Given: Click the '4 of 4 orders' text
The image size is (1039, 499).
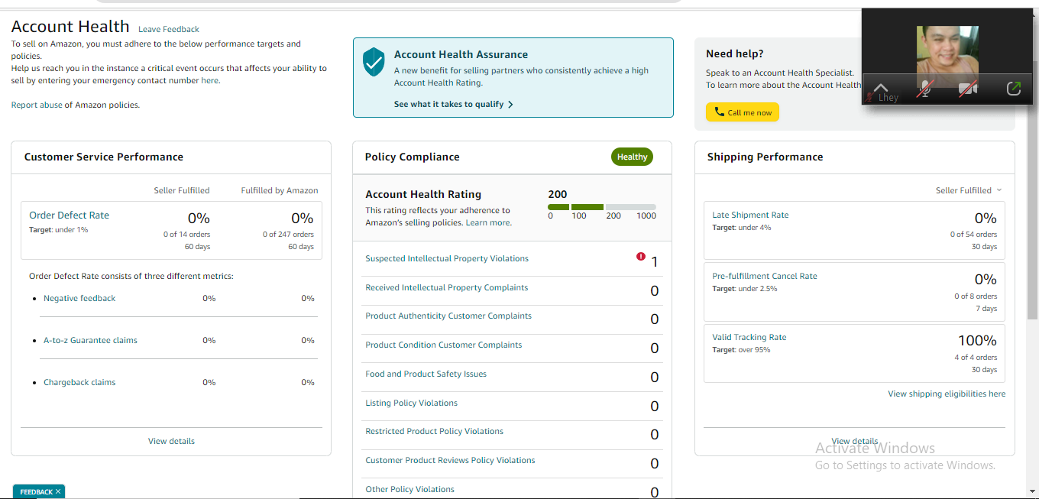Looking at the screenshot, I should [976, 357].
